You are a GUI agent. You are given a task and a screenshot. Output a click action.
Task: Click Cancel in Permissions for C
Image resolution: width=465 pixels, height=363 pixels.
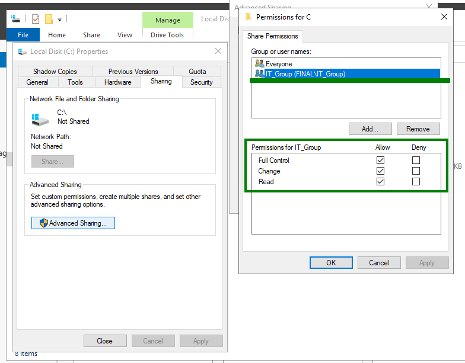[379, 263]
